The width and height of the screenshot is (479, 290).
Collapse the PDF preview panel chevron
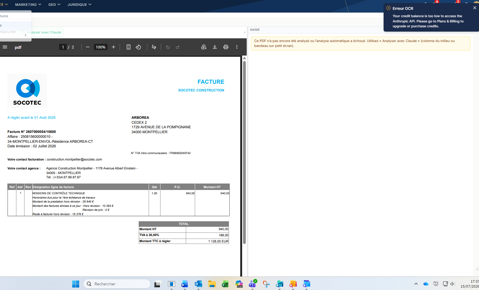[x=245, y=32]
